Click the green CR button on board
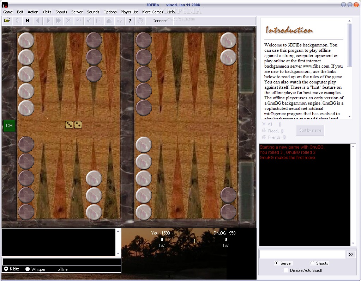Screen dimensions: 361x281 [10, 126]
